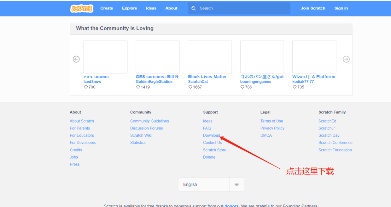Open the Scratch Foundation link
The width and height of the screenshot is (391, 207).
(335, 150)
